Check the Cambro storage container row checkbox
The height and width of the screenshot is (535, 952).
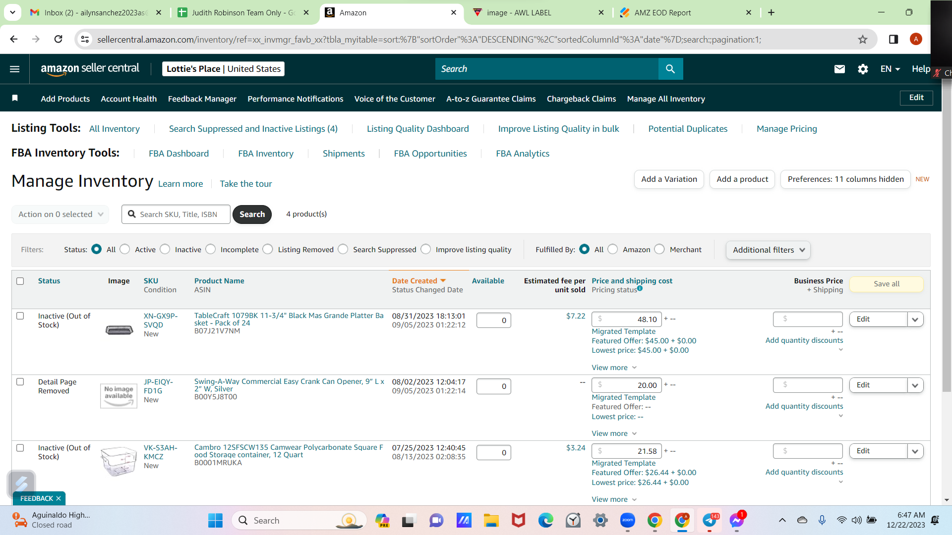[20, 448]
